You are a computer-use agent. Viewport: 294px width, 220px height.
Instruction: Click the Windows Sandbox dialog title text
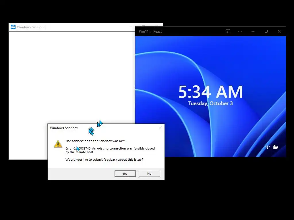(64, 128)
